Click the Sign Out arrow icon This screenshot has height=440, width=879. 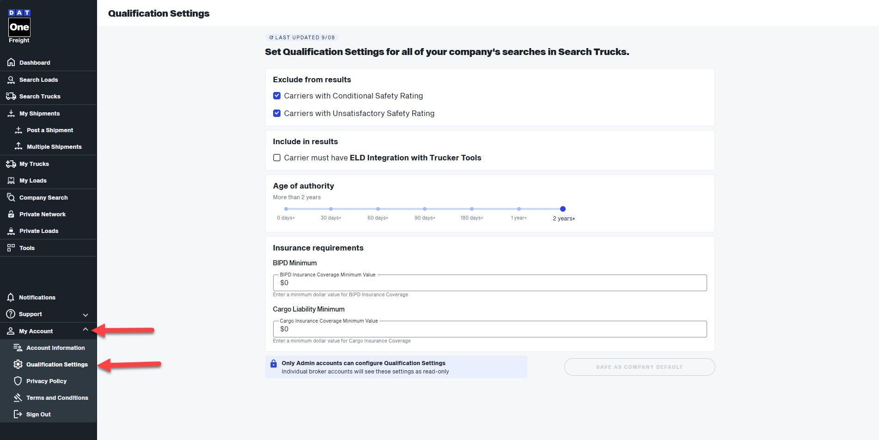[18, 414]
